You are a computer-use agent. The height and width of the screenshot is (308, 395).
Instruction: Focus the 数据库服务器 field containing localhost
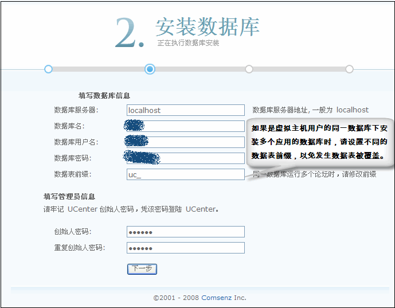[x=185, y=110]
